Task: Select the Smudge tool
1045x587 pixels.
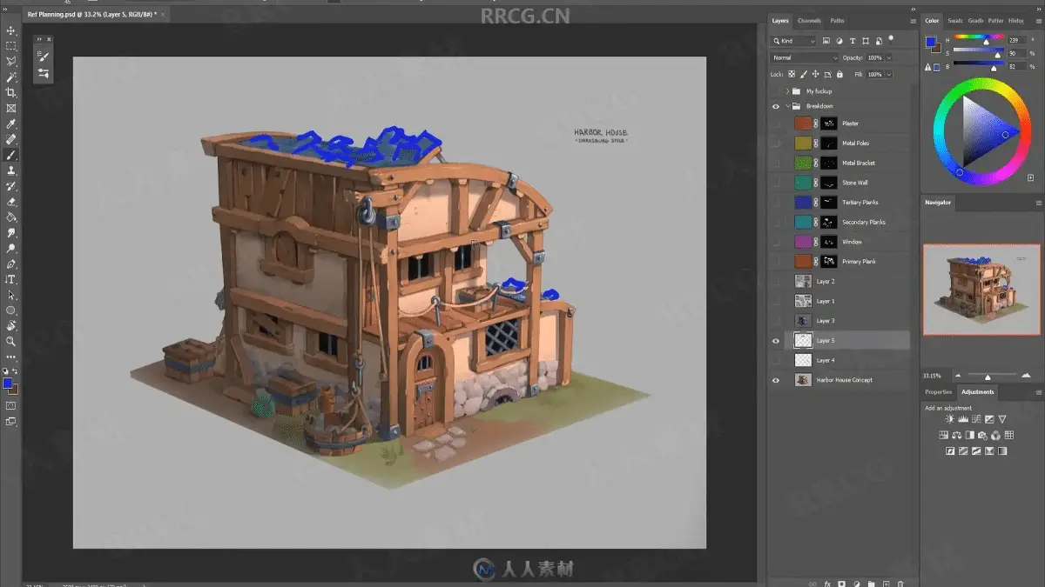Action: 11,233
